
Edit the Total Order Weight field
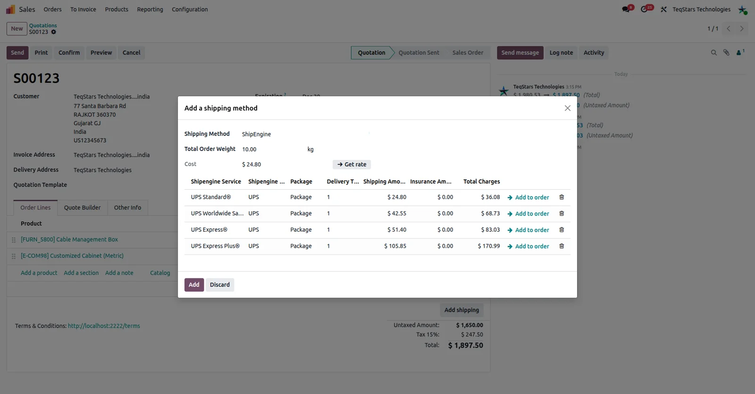click(x=273, y=149)
